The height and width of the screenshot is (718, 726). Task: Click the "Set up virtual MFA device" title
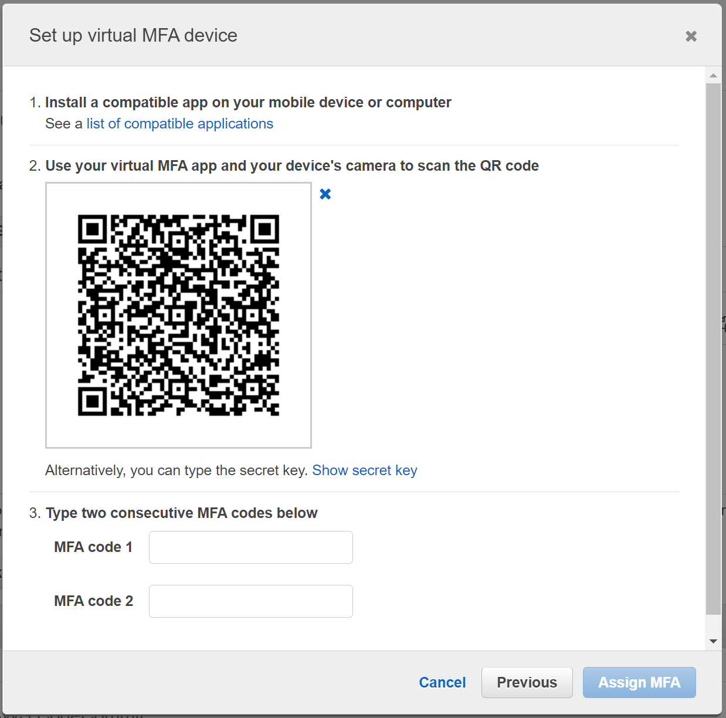pyautogui.click(x=133, y=36)
